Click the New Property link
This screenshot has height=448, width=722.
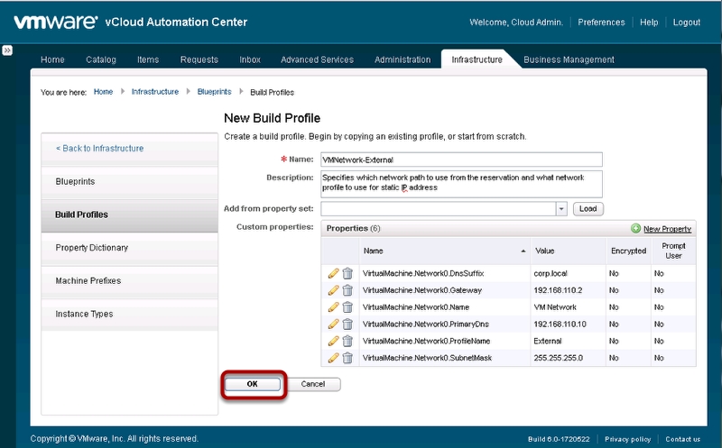667,229
